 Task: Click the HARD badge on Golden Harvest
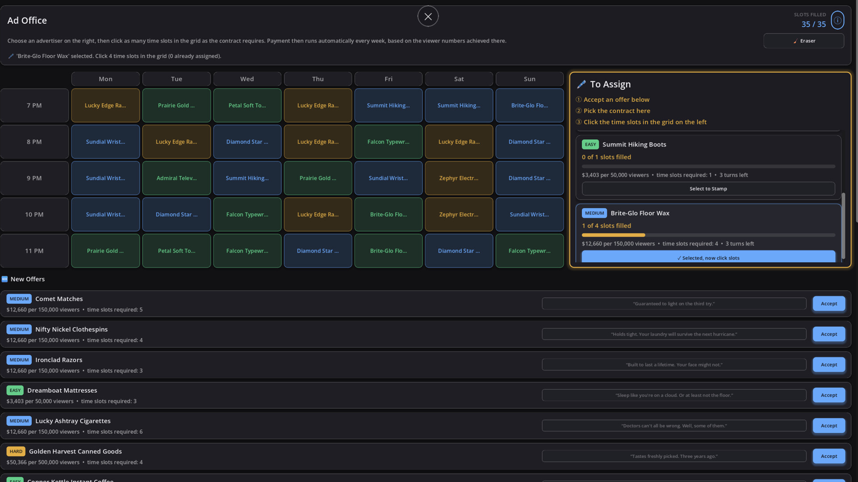(x=16, y=451)
